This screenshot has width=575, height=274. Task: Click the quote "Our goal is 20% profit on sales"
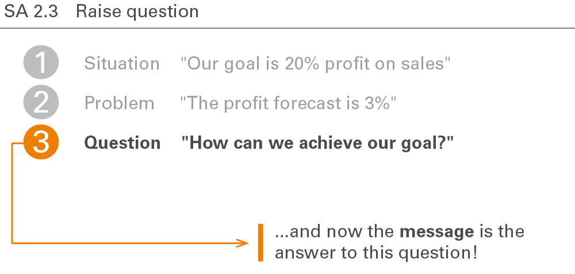point(315,64)
